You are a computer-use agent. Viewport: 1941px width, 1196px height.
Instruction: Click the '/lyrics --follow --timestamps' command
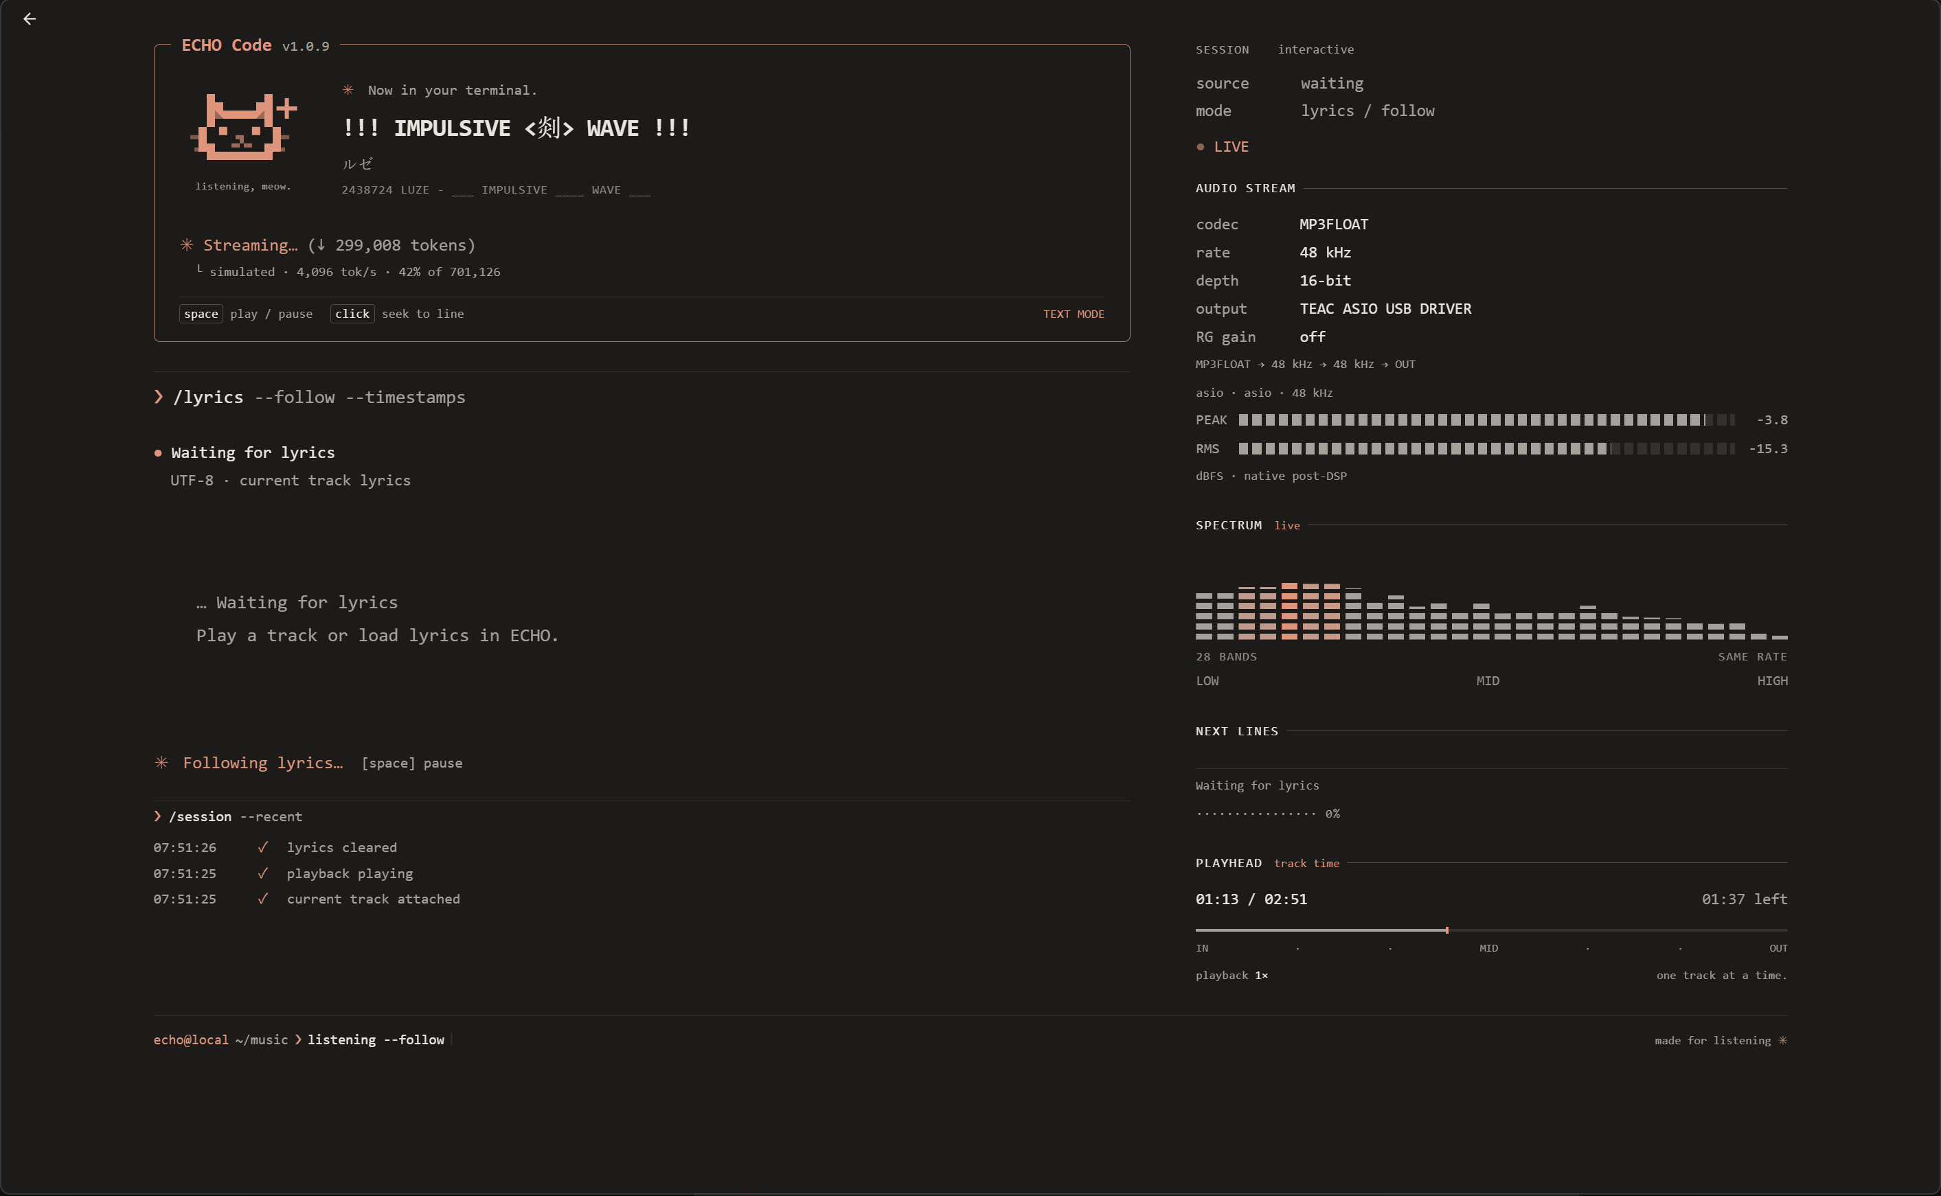click(319, 397)
